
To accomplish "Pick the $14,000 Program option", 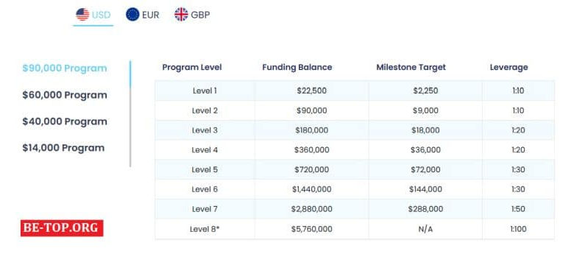I will point(63,148).
